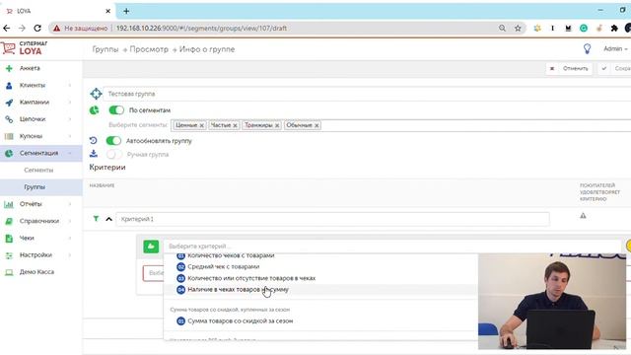
Task: Click the warning triangle icon for Критерий 1
Action: coord(583,216)
